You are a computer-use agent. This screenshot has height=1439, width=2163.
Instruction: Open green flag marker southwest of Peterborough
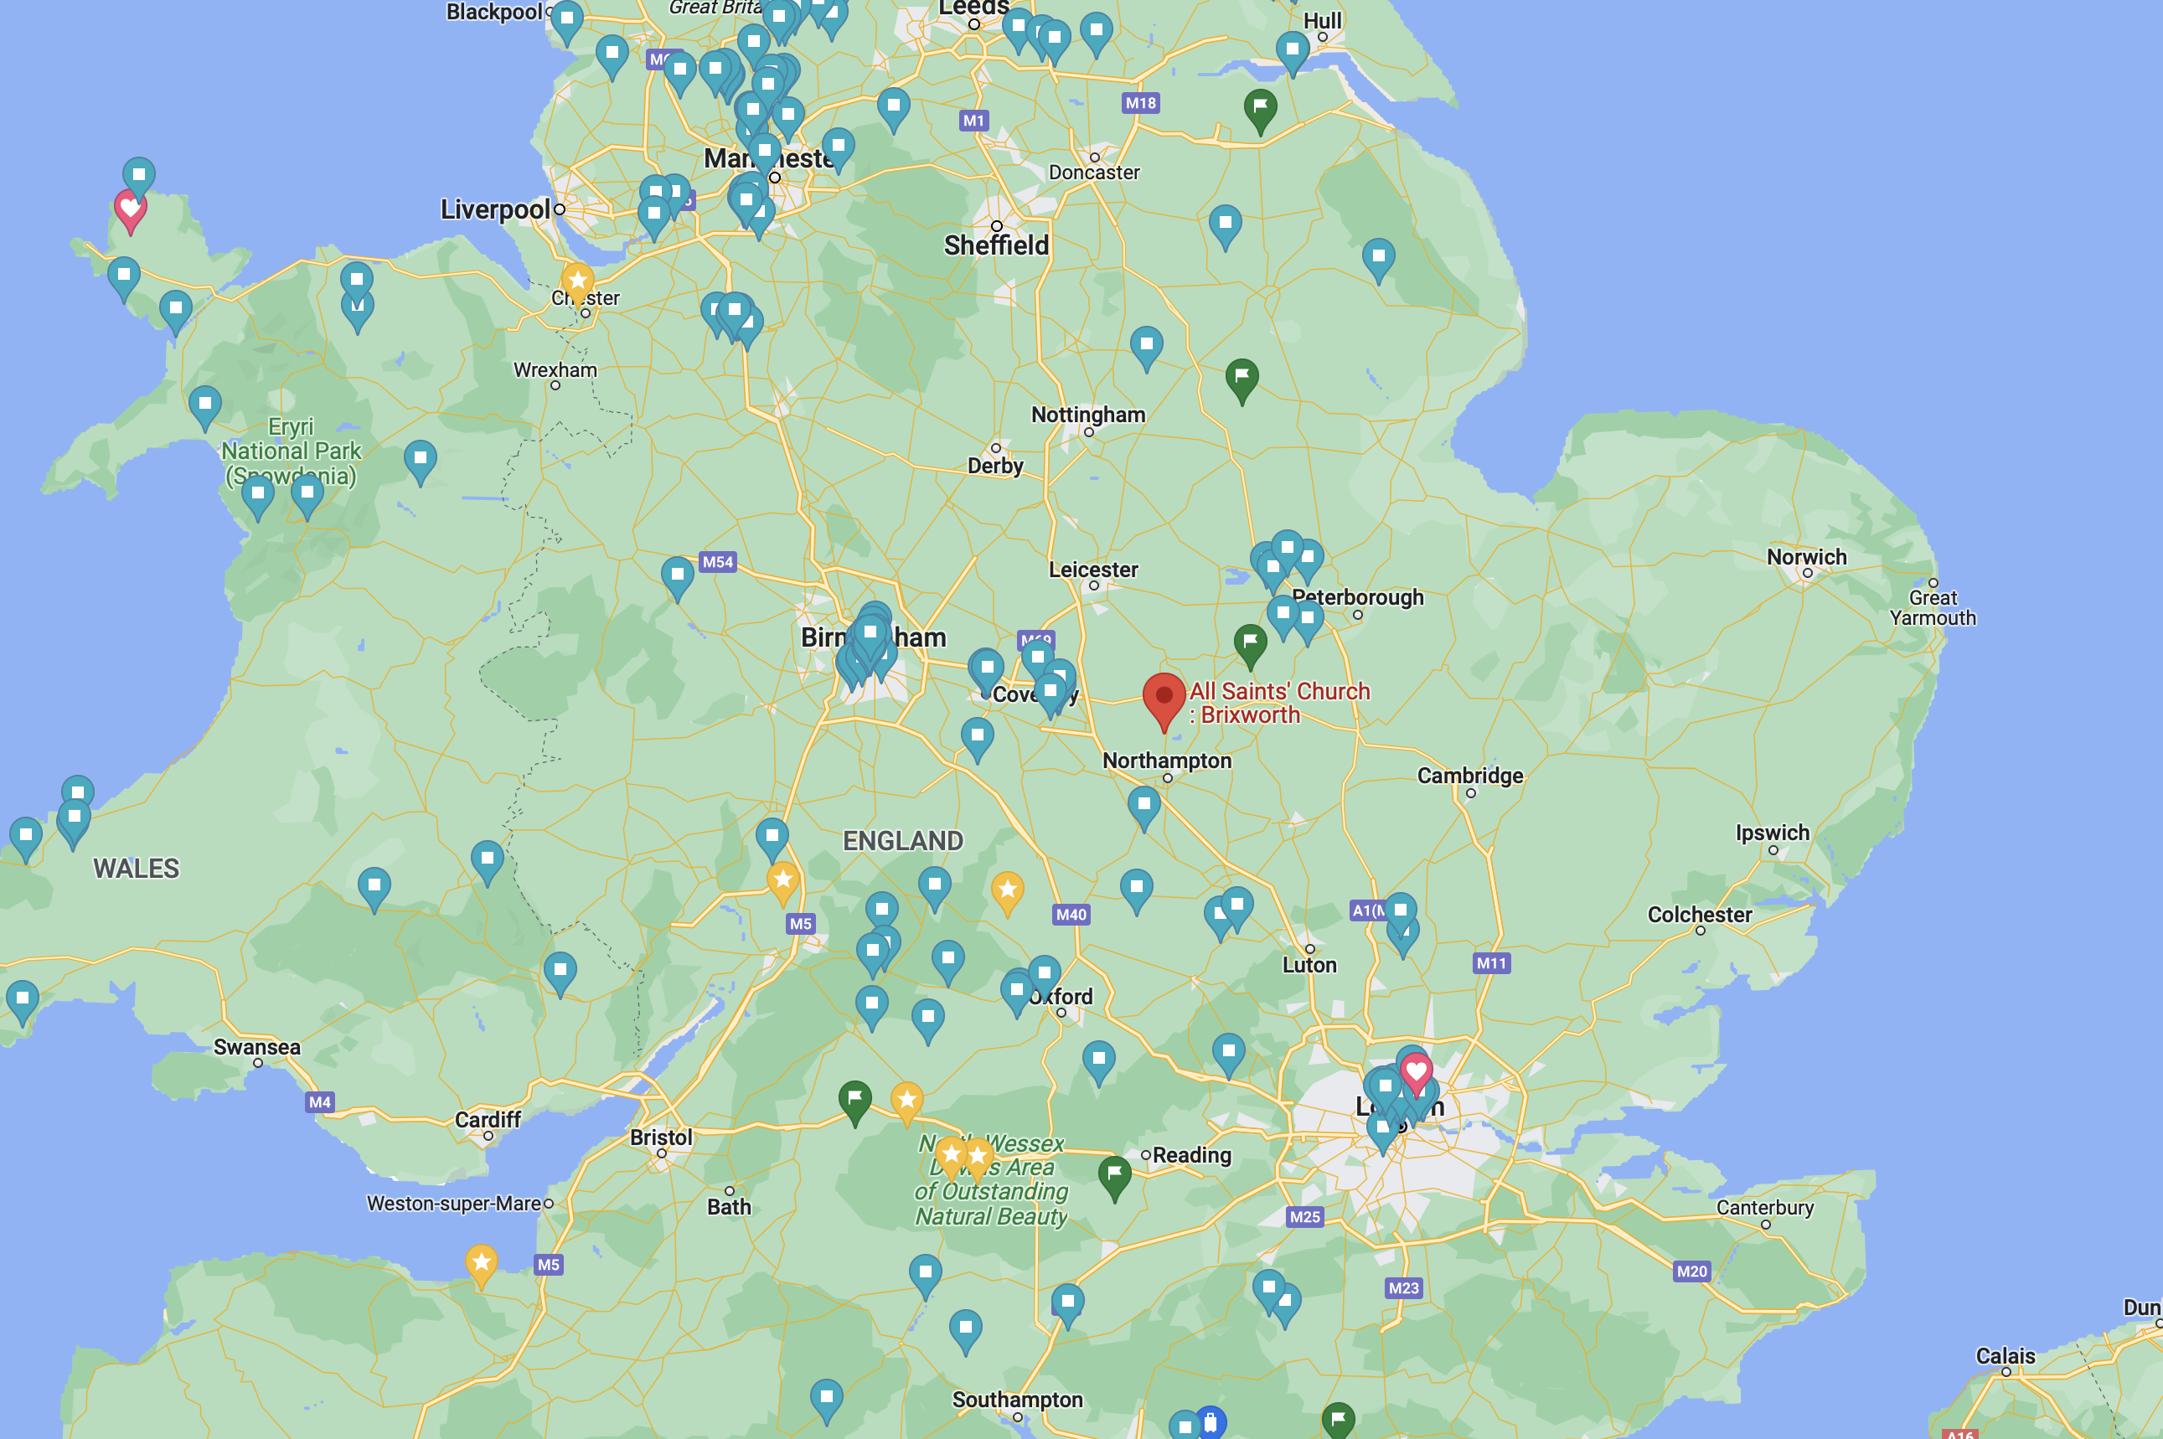pos(1250,642)
